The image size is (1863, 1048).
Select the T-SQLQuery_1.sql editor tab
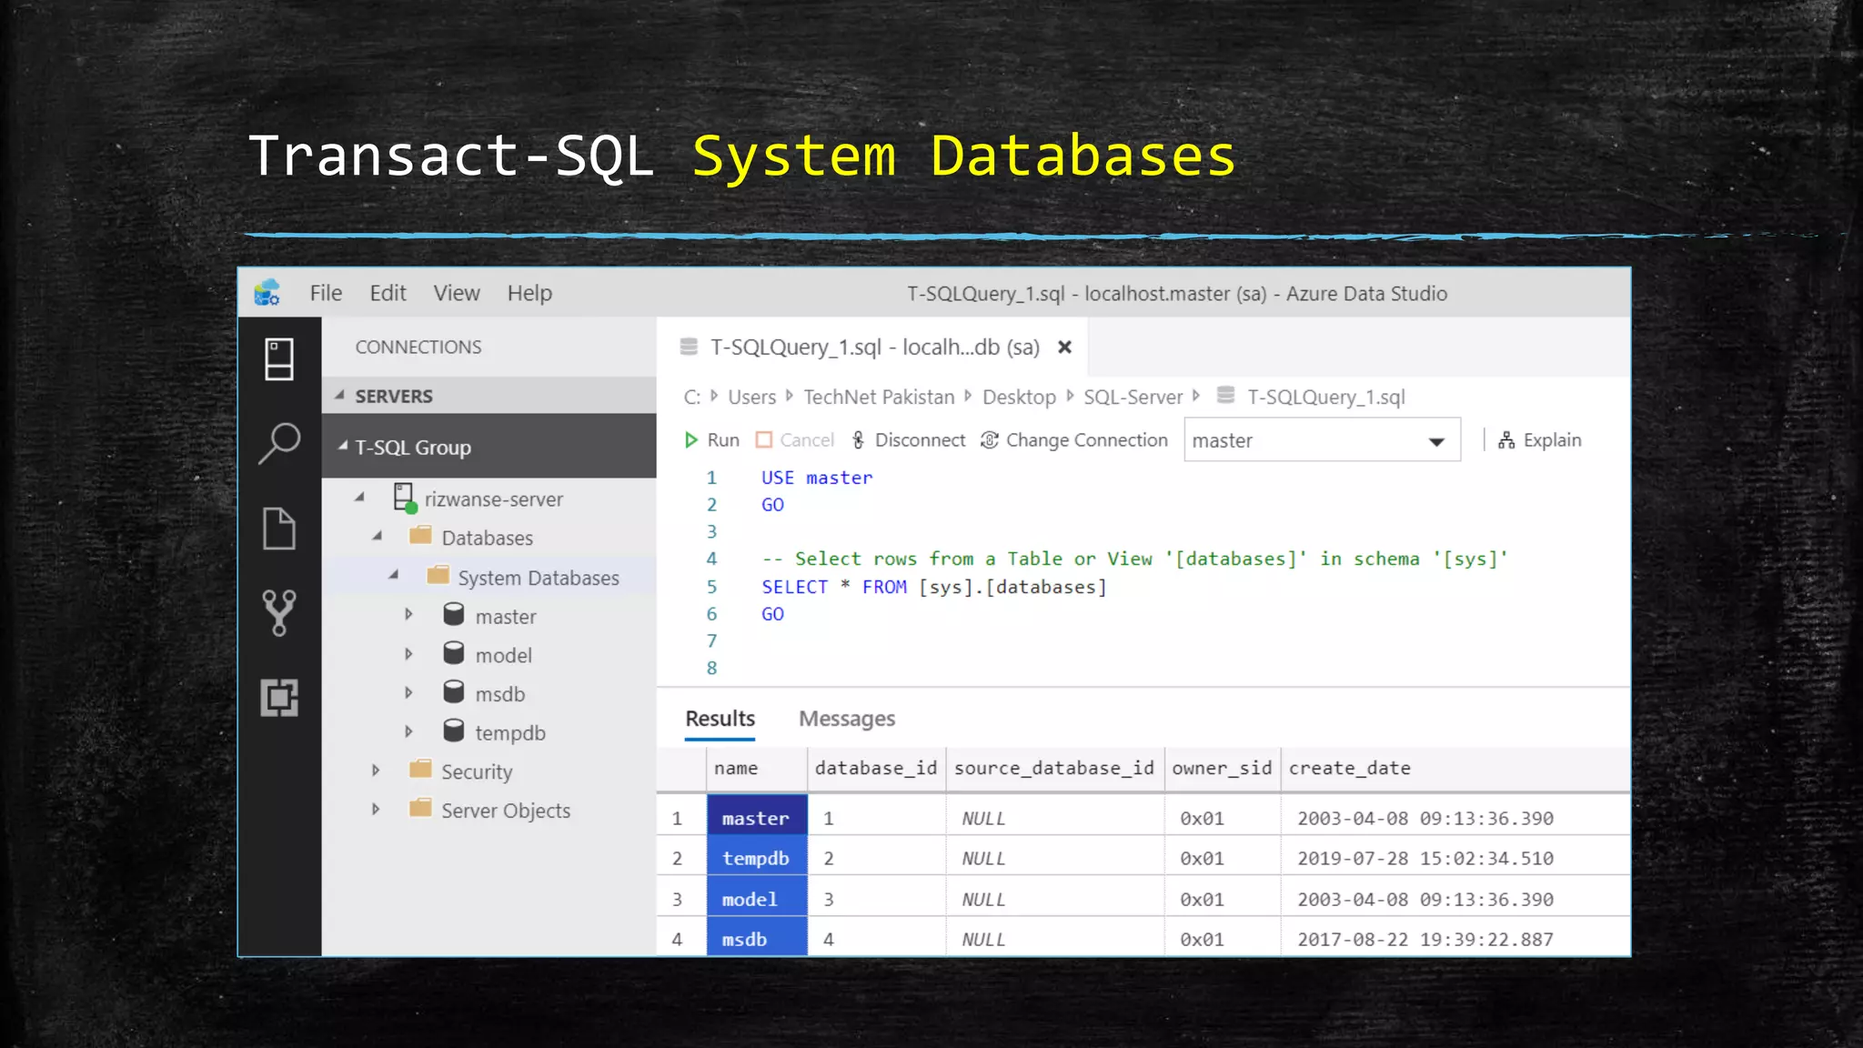pyautogui.click(x=871, y=347)
